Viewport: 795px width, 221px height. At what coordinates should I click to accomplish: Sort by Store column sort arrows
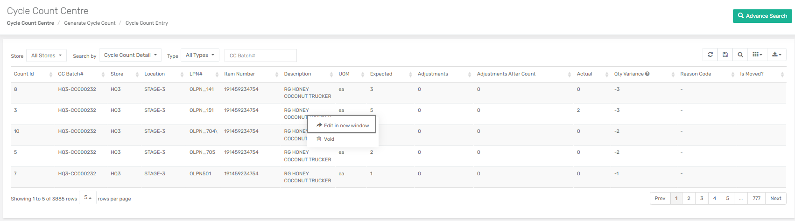(x=137, y=75)
